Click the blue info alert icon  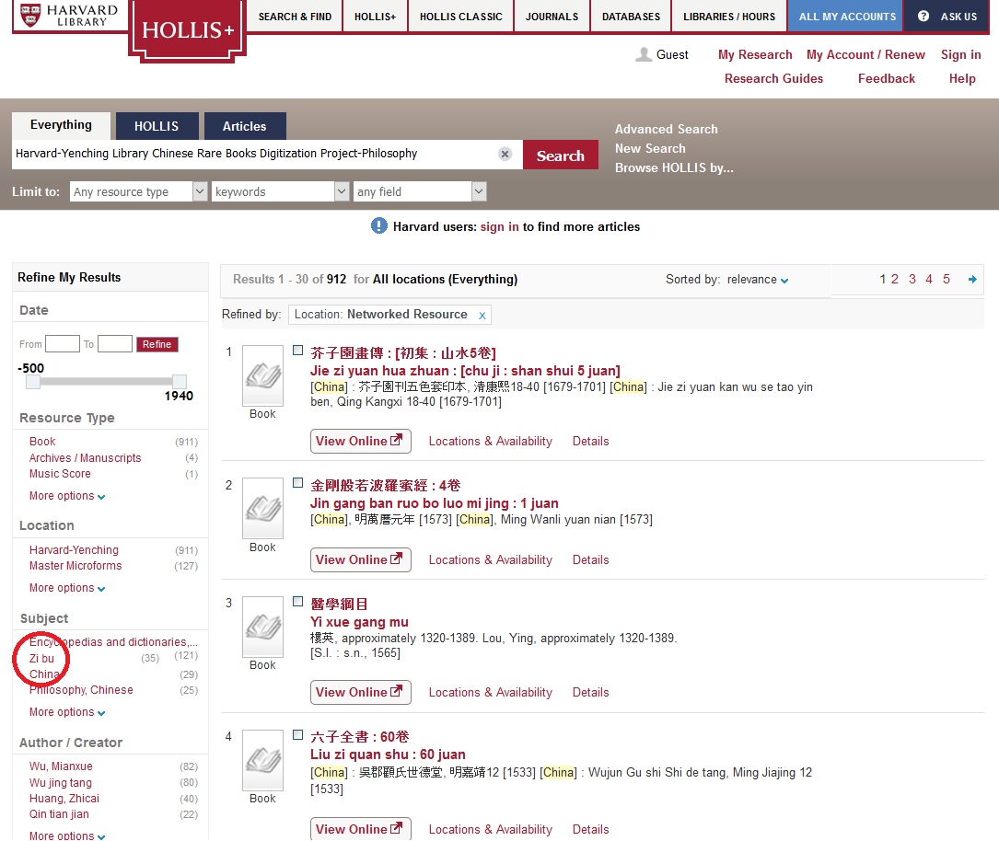(x=379, y=226)
